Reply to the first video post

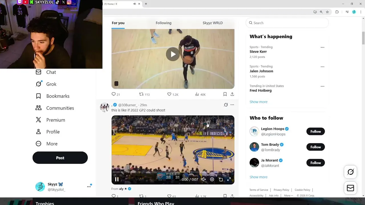pos(115,94)
